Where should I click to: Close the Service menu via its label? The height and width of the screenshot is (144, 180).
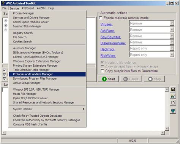coord(14,8)
